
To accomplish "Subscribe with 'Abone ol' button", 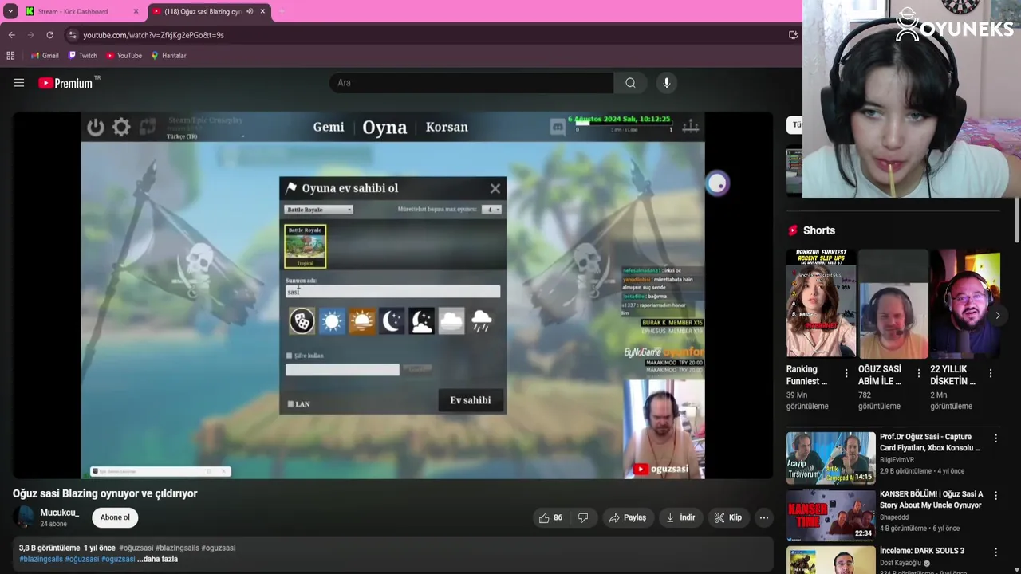I will pos(115,517).
